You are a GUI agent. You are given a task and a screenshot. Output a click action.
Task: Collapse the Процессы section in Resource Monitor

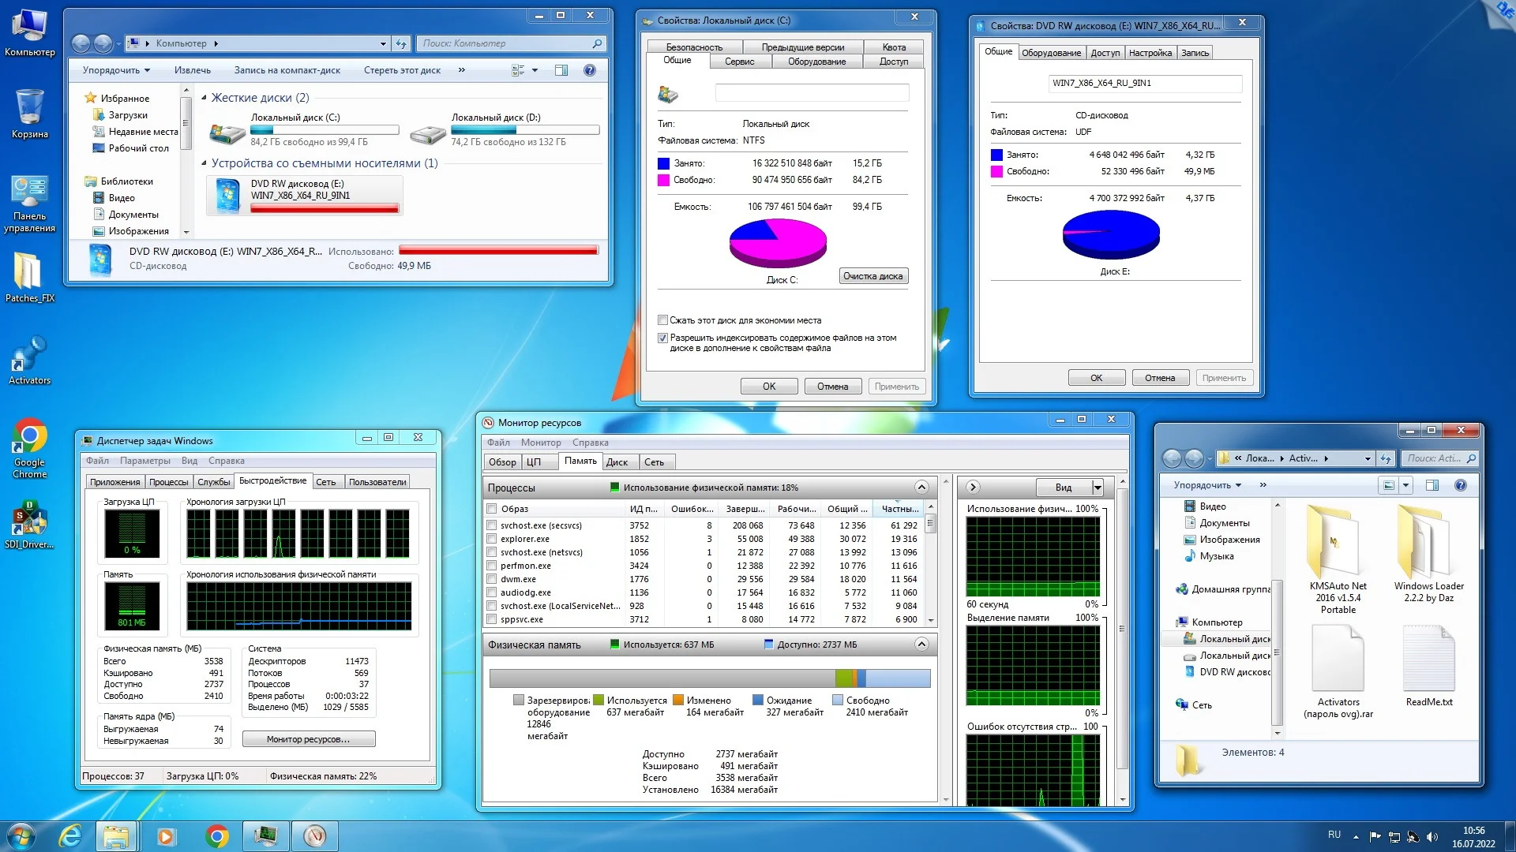[921, 487]
